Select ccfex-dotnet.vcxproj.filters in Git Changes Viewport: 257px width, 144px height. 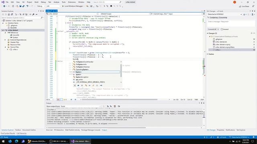(x=225, y=47)
